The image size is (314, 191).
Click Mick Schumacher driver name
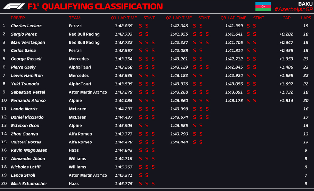[x=29, y=184]
